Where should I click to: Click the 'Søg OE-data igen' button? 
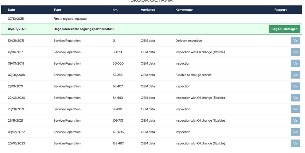pyautogui.click(x=284, y=29)
